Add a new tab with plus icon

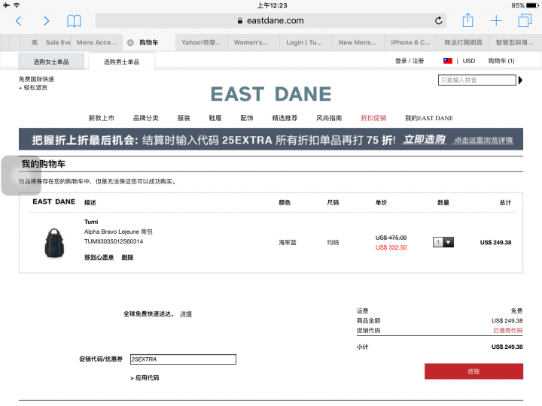(496, 21)
